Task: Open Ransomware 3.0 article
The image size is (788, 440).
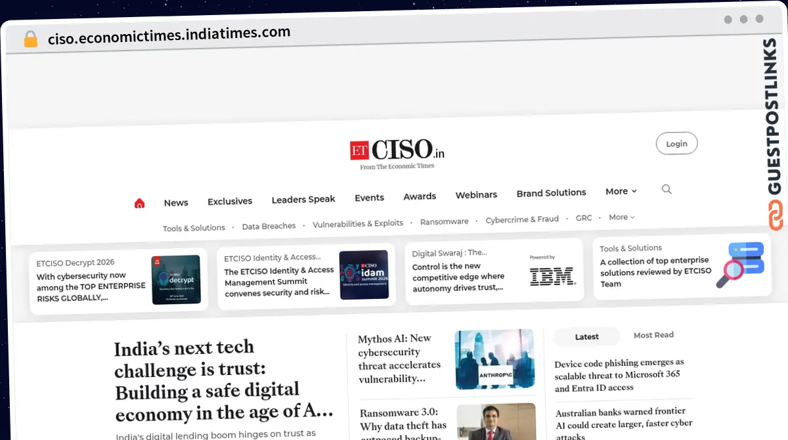Action: [x=403, y=423]
